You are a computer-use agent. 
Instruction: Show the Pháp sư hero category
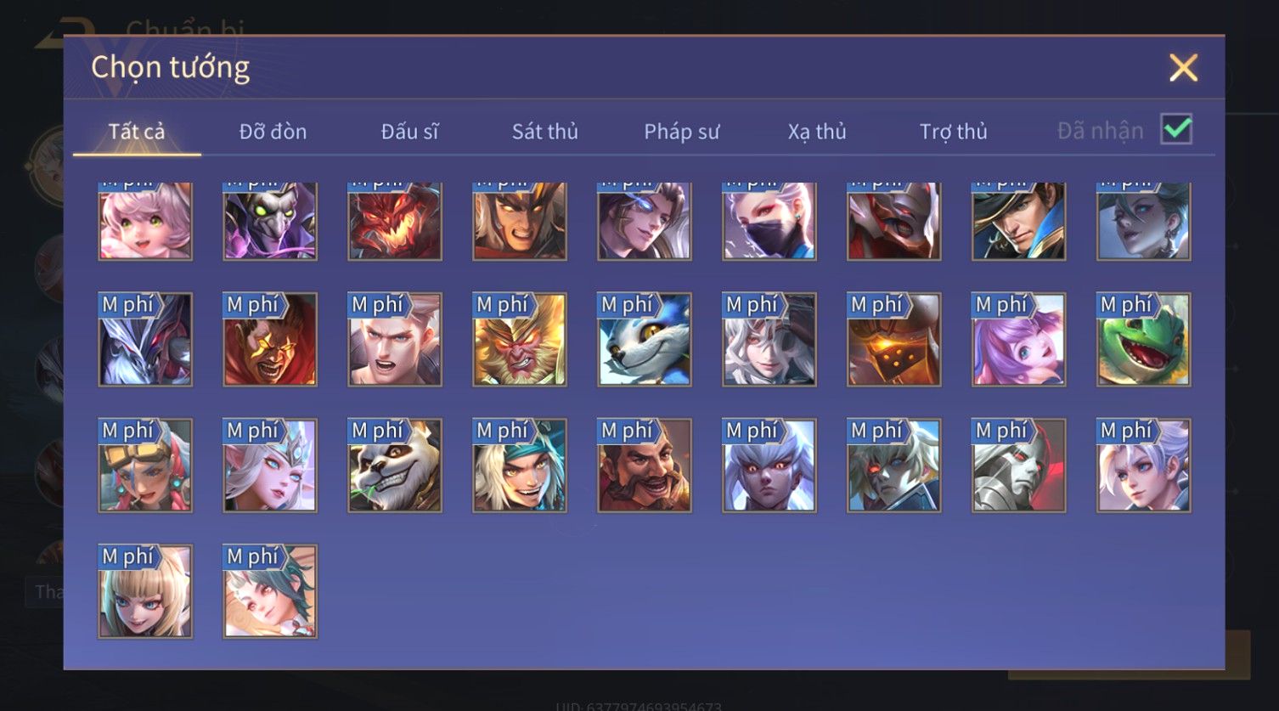(x=681, y=132)
